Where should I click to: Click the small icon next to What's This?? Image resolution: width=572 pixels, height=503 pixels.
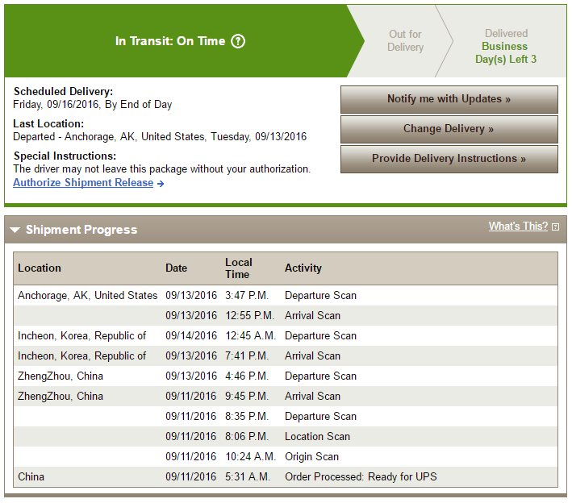[x=555, y=227]
